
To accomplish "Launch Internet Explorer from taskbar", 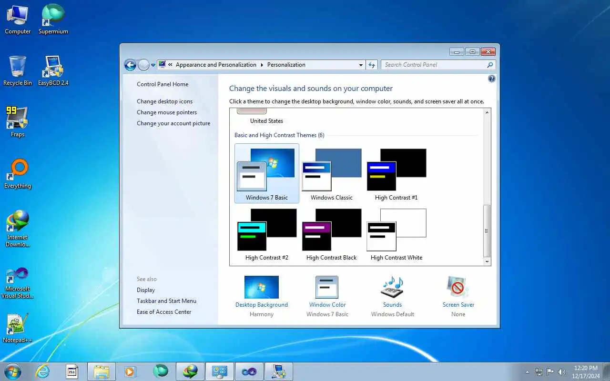I will [43, 371].
